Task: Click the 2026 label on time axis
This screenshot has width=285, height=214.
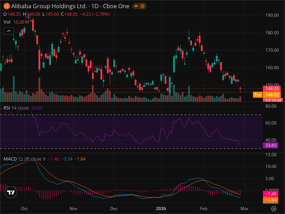Action: click(161, 209)
